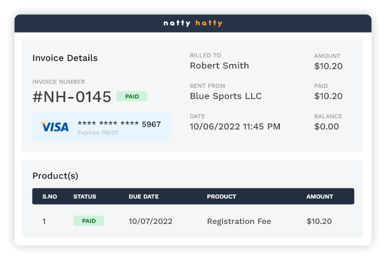Image resolution: width=386 pixels, height=260 pixels.
Task: Click invoice number #NH-0145
Action: tap(72, 97)
